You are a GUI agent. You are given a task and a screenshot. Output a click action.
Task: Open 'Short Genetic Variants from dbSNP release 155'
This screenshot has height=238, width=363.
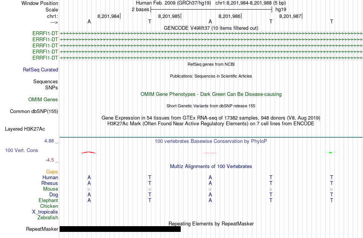(x=211, y=106)
